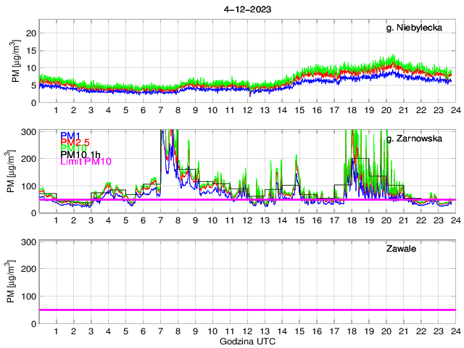Select the black PM10 1h legend entry
This screenshot has width=464, height=348.
pos(81,154)
